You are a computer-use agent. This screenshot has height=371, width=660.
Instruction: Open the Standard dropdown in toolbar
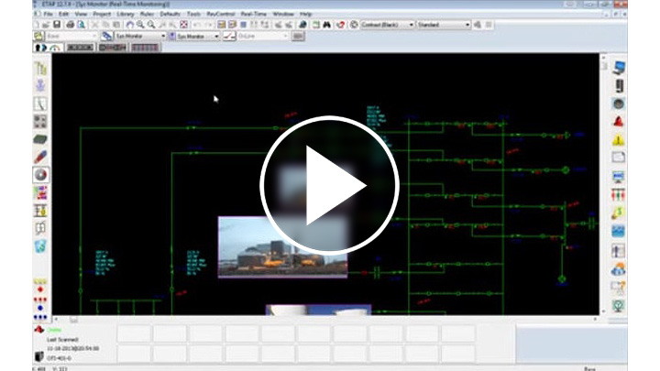point(444,25)
